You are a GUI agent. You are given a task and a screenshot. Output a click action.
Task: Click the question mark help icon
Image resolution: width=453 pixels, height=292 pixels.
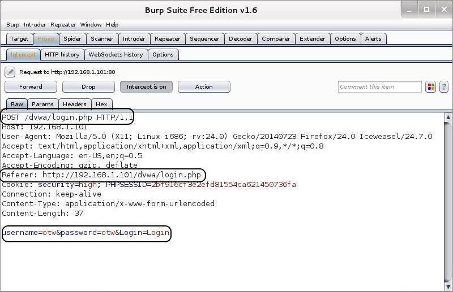444,87
